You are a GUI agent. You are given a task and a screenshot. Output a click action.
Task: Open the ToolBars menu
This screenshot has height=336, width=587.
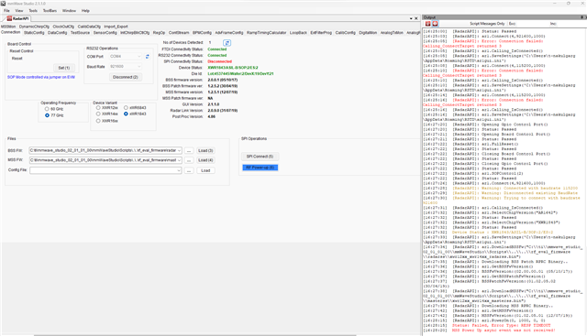click(50, 11)
